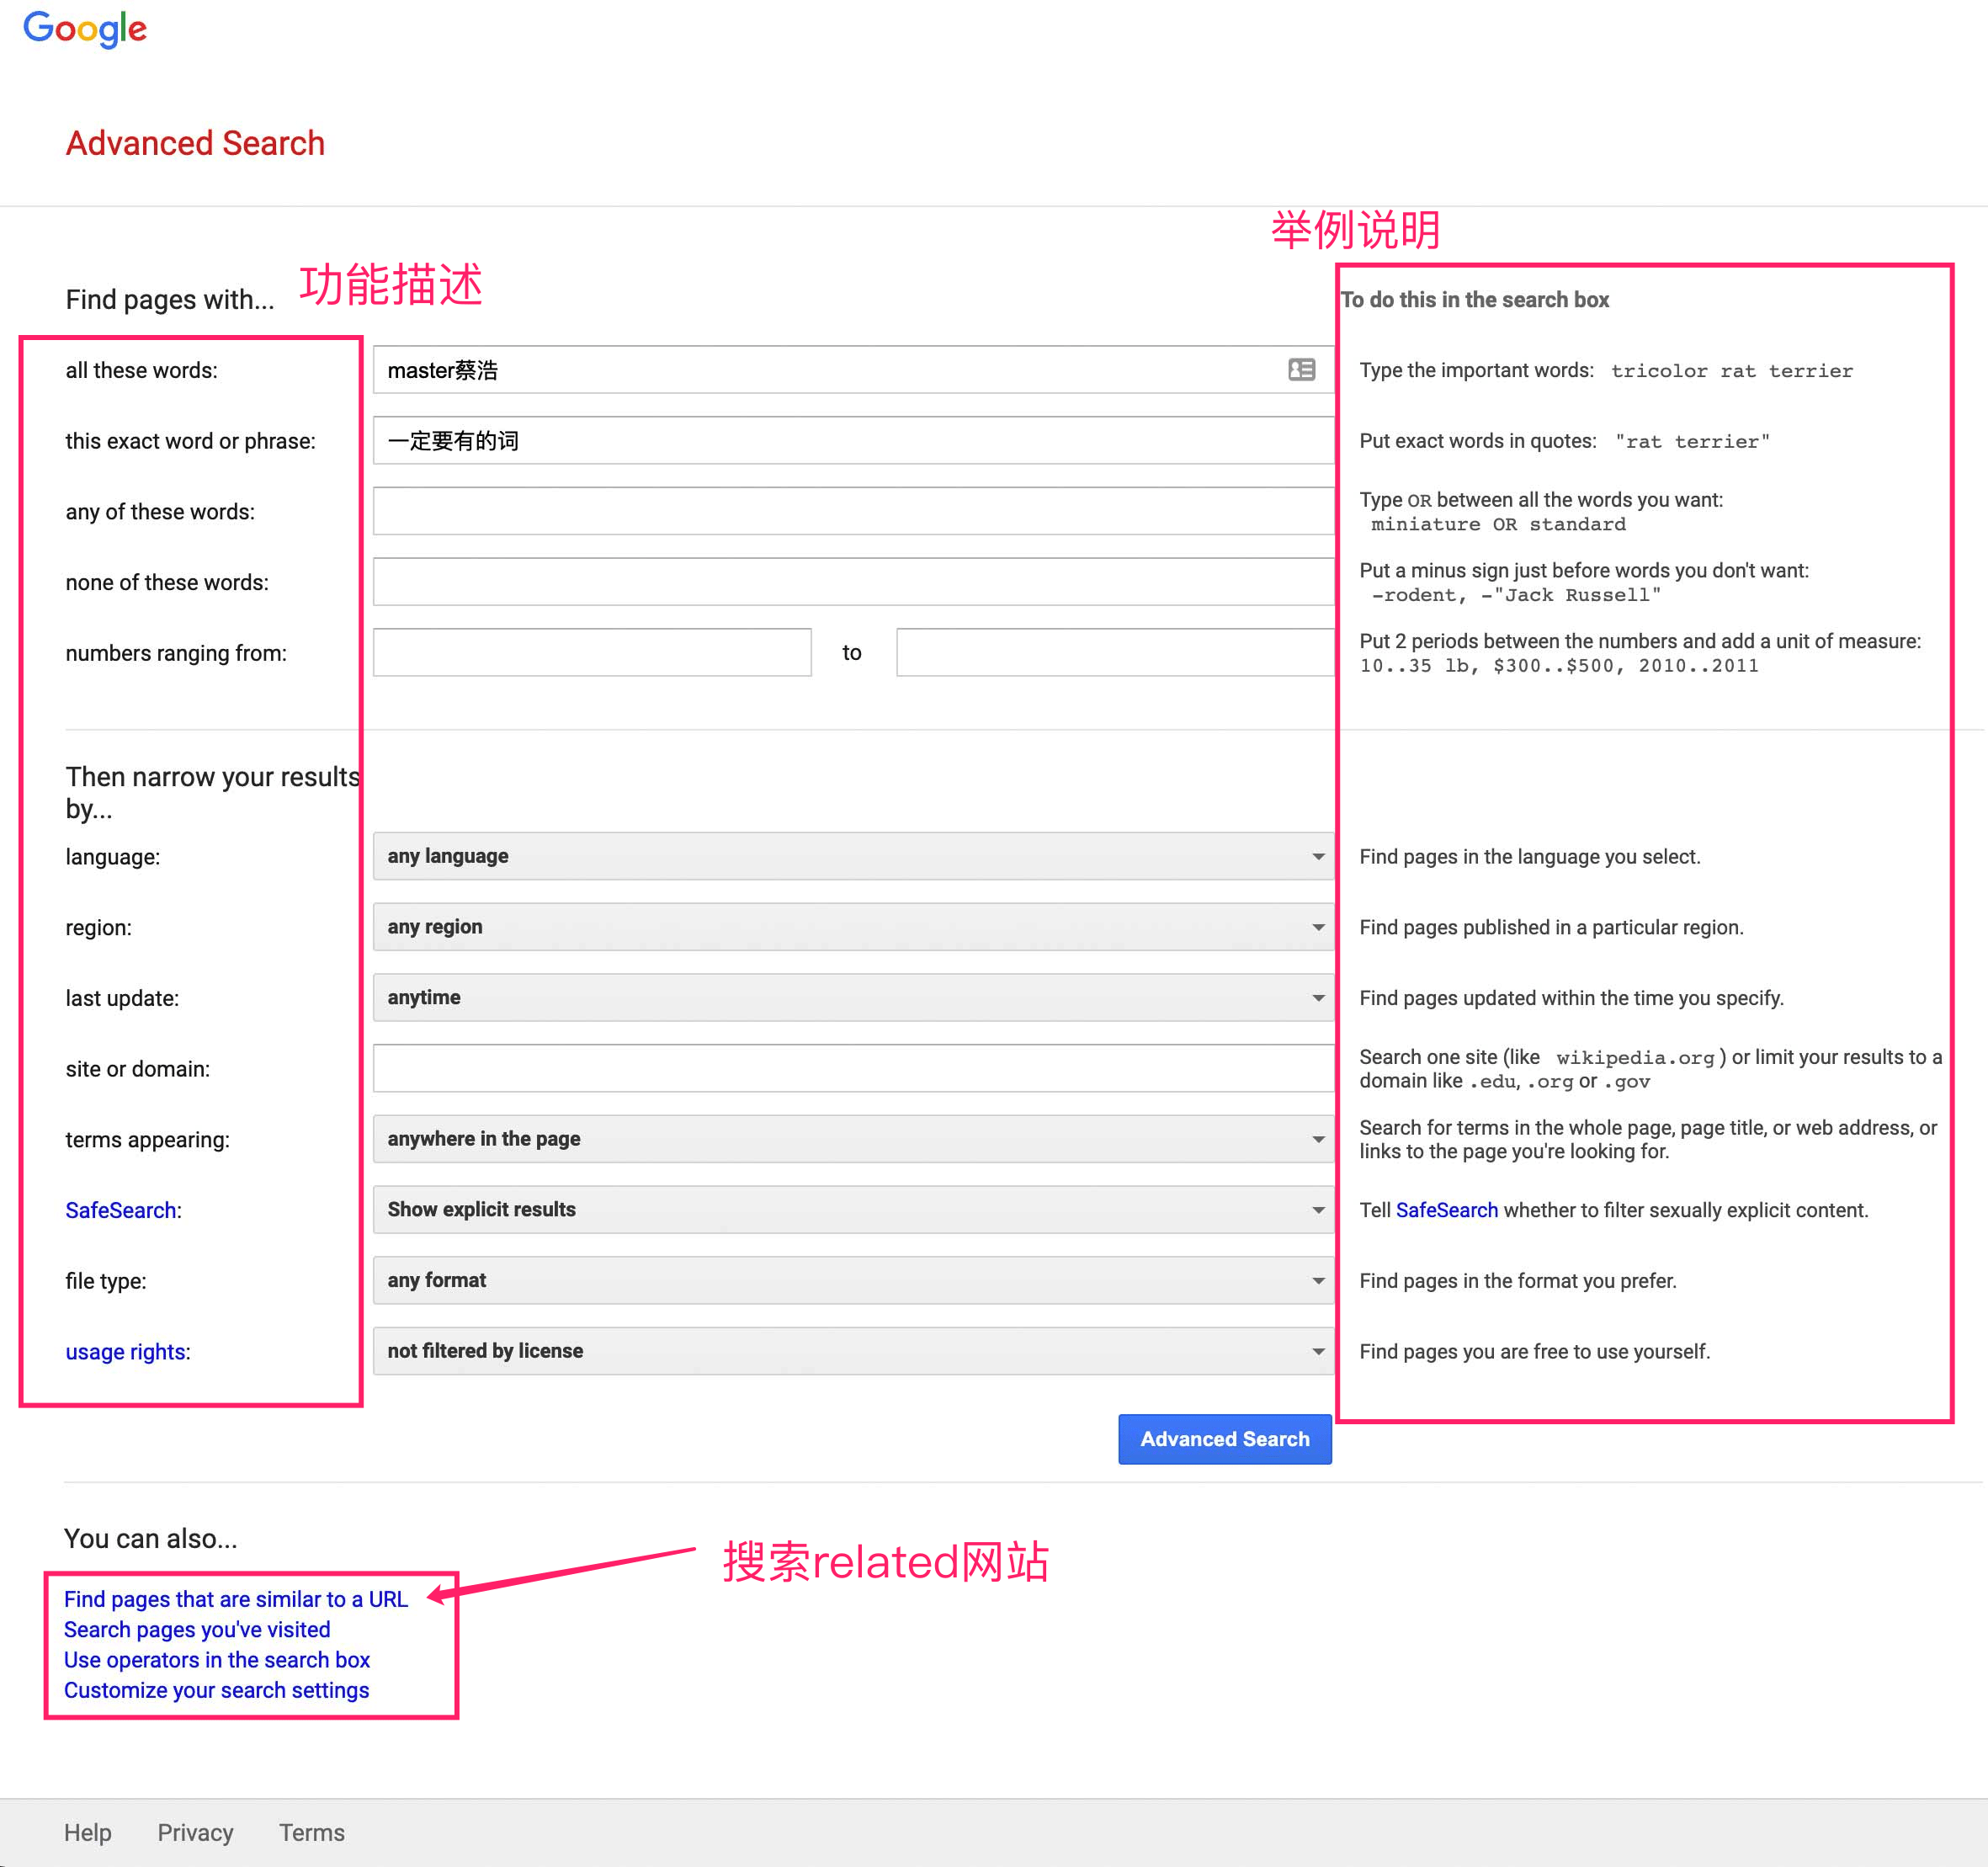The image size is (1988, 1867).
Task: Focus the none of these words field
Action: (x=853, y=582)
